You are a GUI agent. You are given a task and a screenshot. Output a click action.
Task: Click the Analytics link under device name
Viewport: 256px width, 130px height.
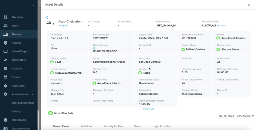[x=63, y=25]
